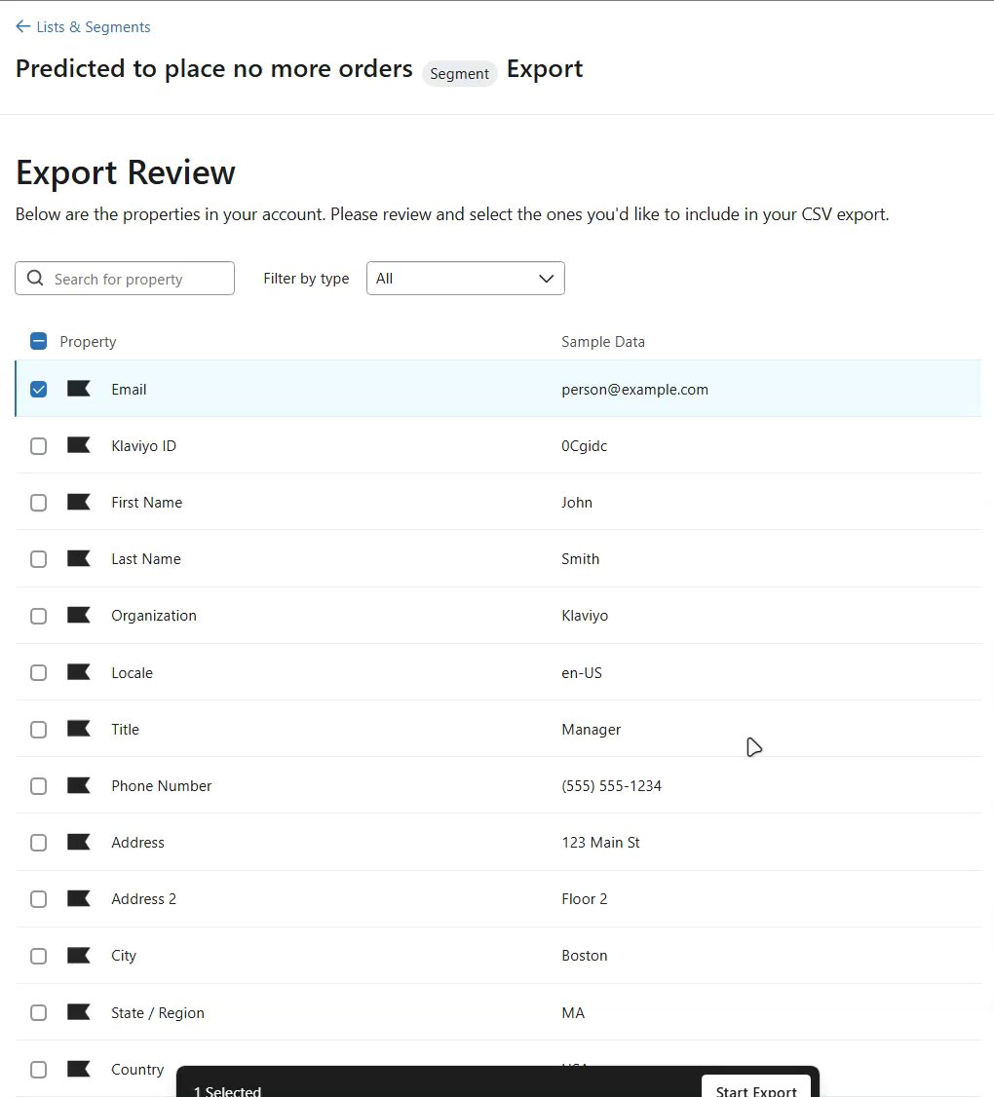The image size is (994, 1097).
Task: Click the flag icon beside First Name
Action: click(x=78, y=503)
